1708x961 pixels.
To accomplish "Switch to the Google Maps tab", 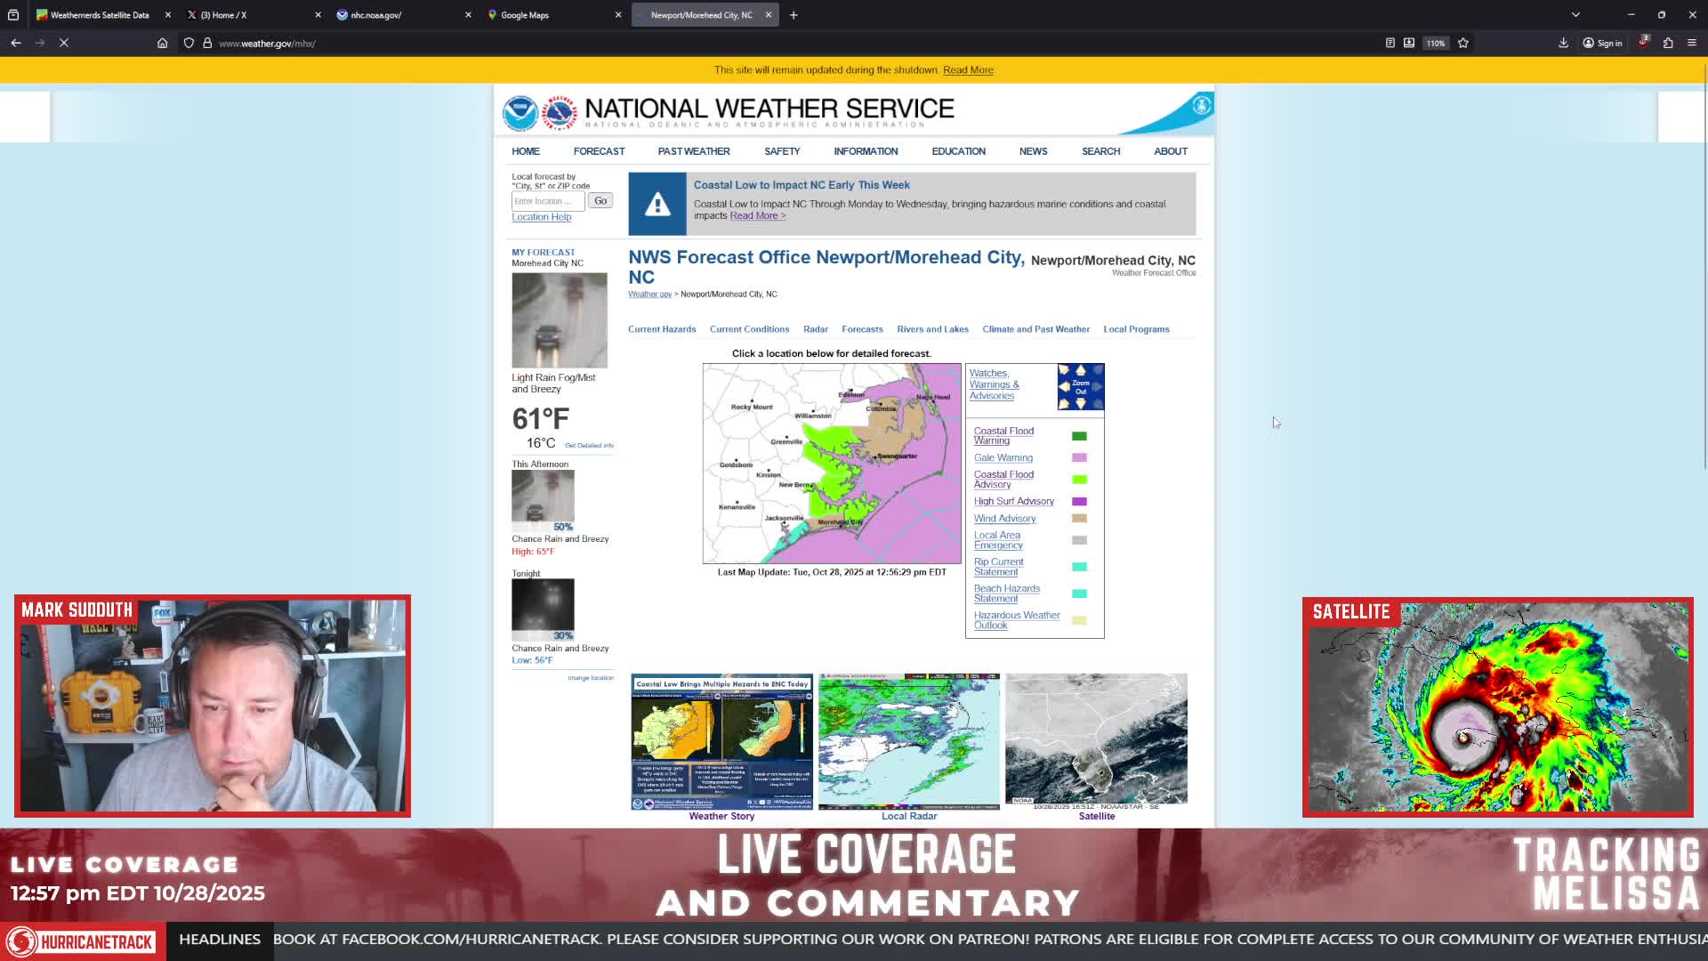I will click(x=554, y=15).
